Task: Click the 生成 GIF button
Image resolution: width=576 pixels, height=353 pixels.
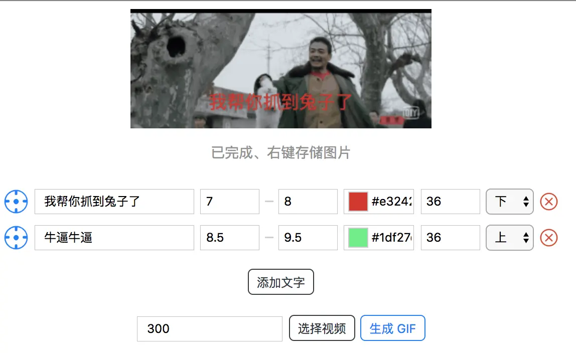Action: pos(393,328)
